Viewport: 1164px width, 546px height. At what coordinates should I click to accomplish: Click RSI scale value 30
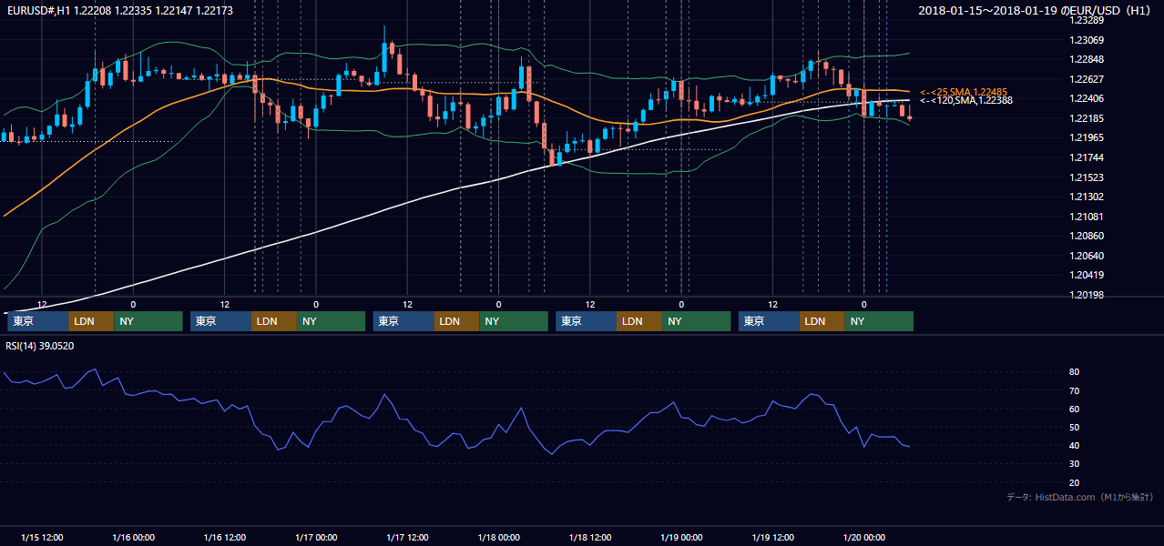1075,464
